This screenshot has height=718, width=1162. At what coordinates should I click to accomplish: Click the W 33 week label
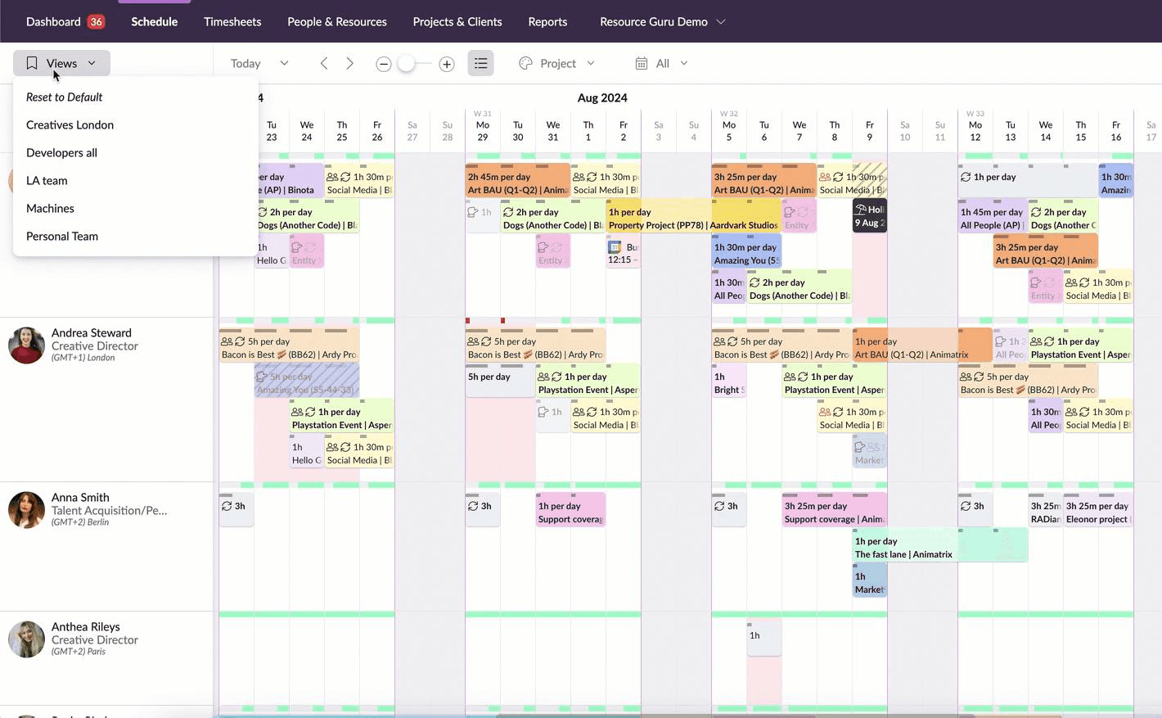pyautogui.click(x=975, y=114)
